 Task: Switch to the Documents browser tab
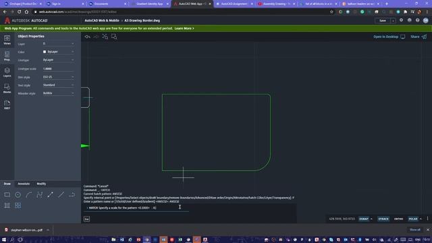point(107,4)
